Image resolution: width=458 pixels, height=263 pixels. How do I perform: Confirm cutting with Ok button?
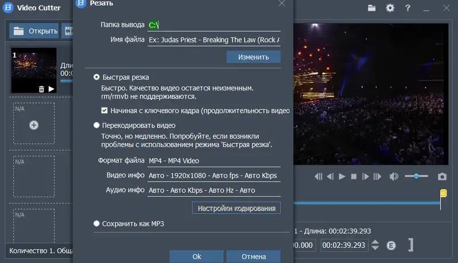[x=196, y=257]
